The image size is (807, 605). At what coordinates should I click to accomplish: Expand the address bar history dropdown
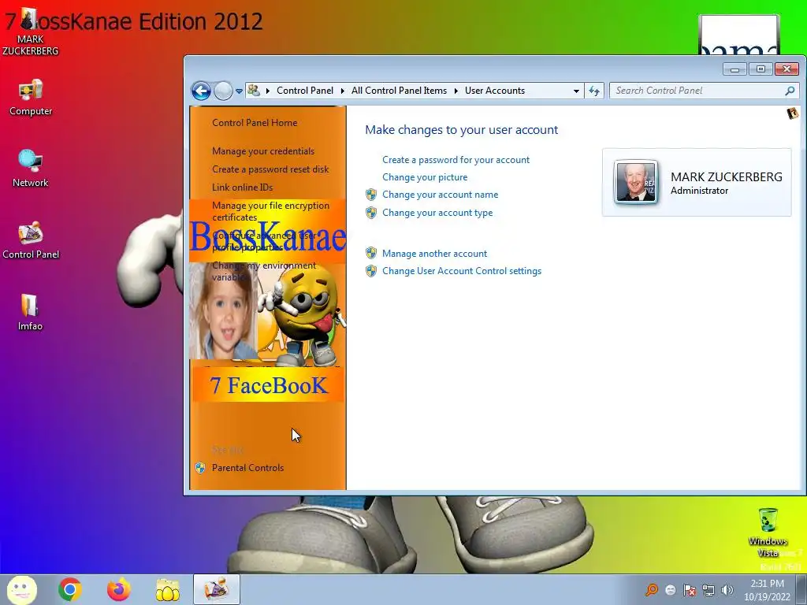pyautogui.click(x=576, y=91)
